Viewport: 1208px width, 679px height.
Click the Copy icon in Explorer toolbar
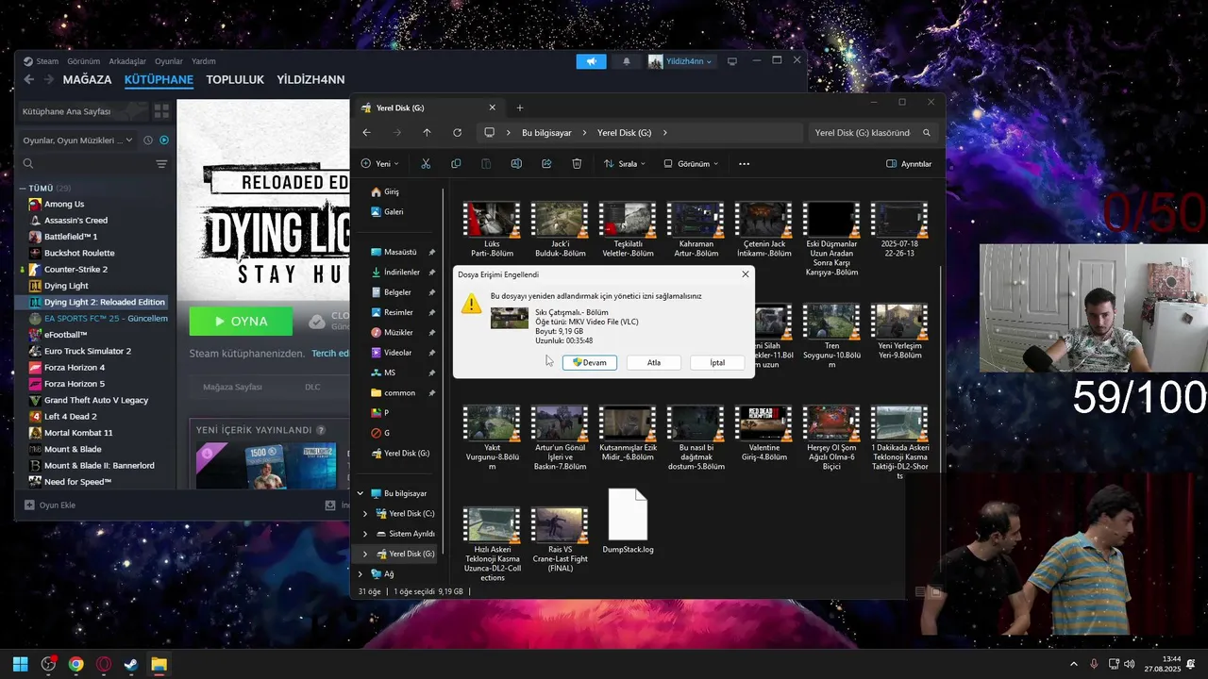pyautogui.click(x=456, y=163)
